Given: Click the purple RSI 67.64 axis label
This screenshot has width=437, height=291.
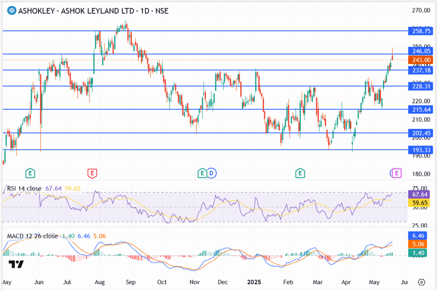Looking at the screenshot, I should [x=419, y=194].
